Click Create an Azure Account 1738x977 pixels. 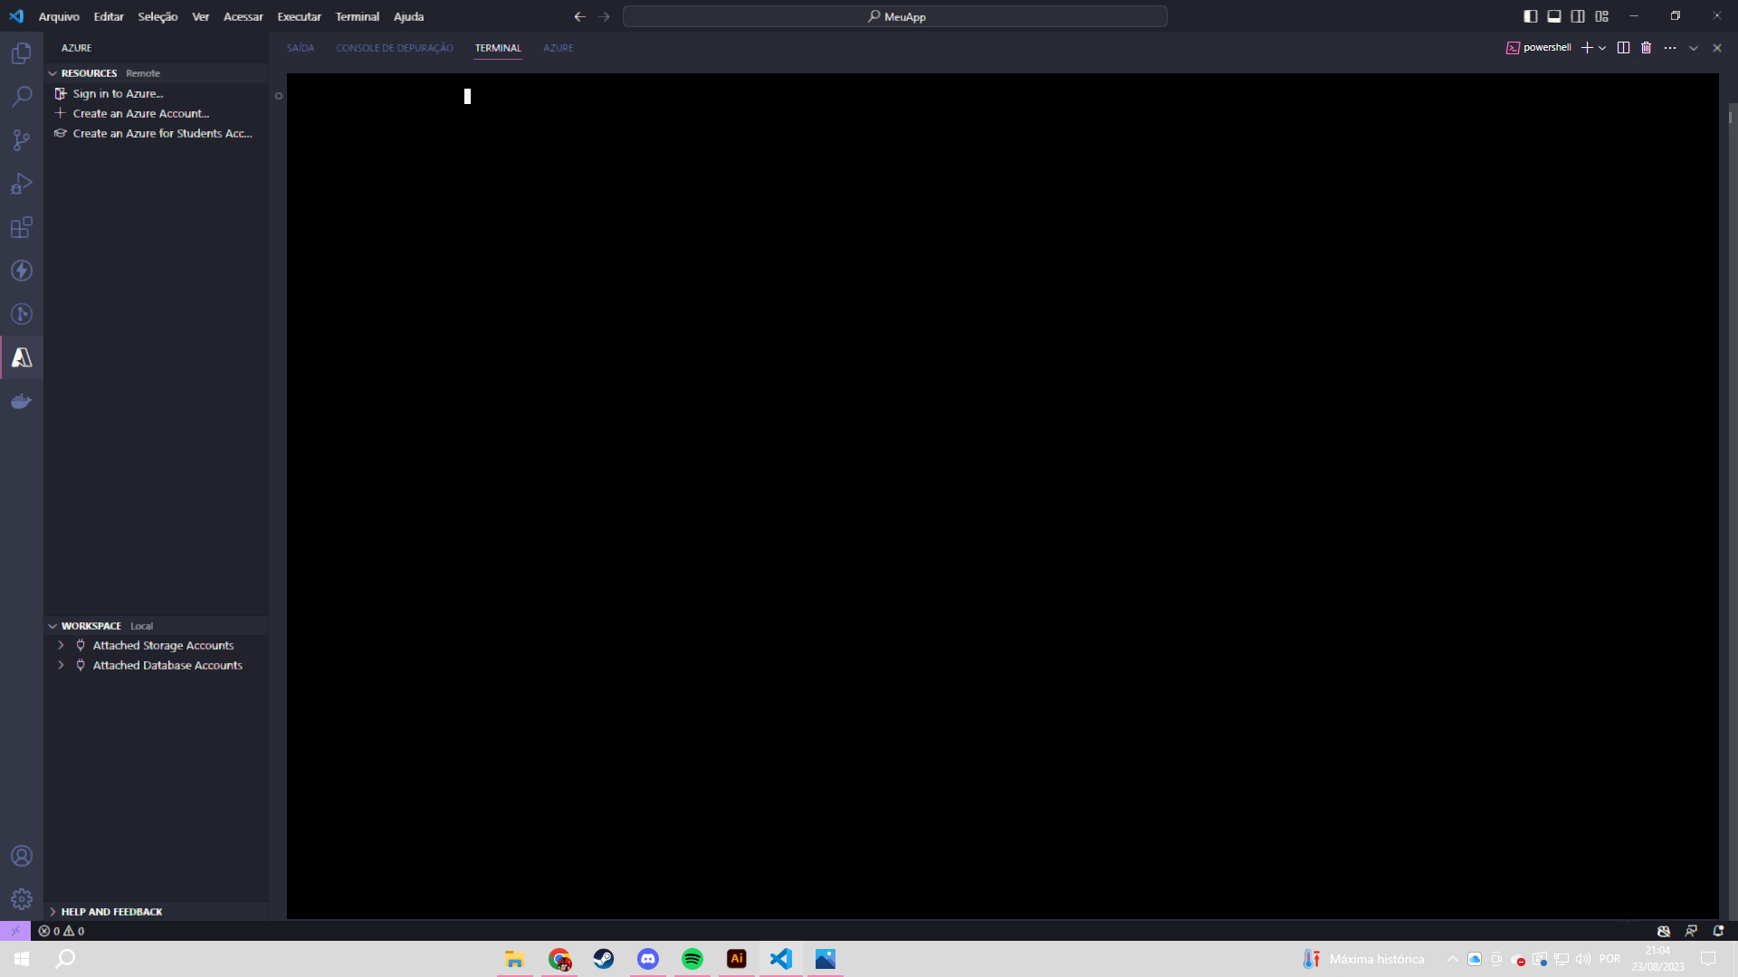click(140, 113)
